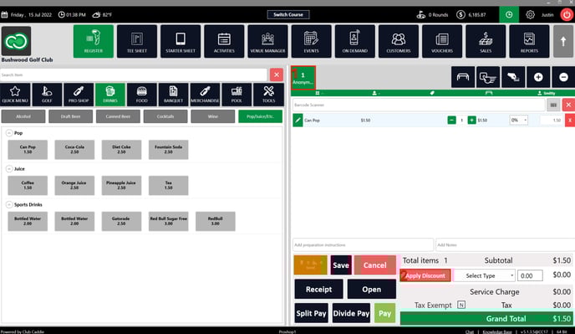
Task: Add Gatorade to the order
Action: pos(121,221)
